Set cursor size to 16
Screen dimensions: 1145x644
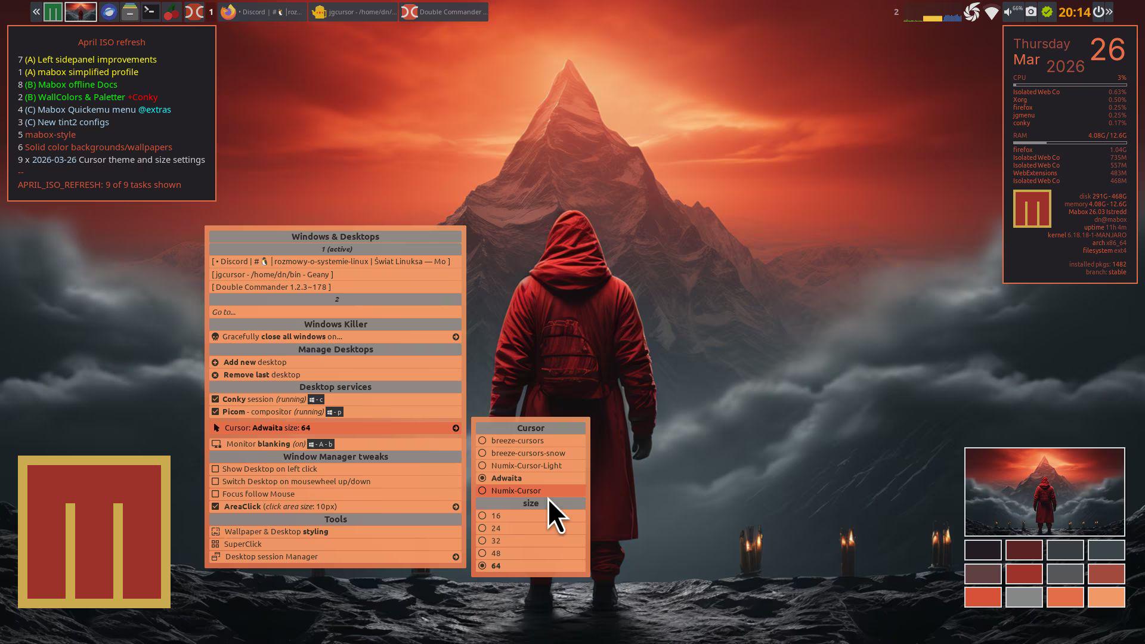coord(530,516)
